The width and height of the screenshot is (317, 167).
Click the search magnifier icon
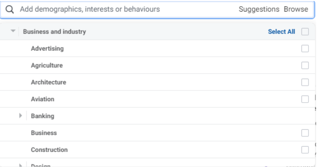[x=9, y=9]
